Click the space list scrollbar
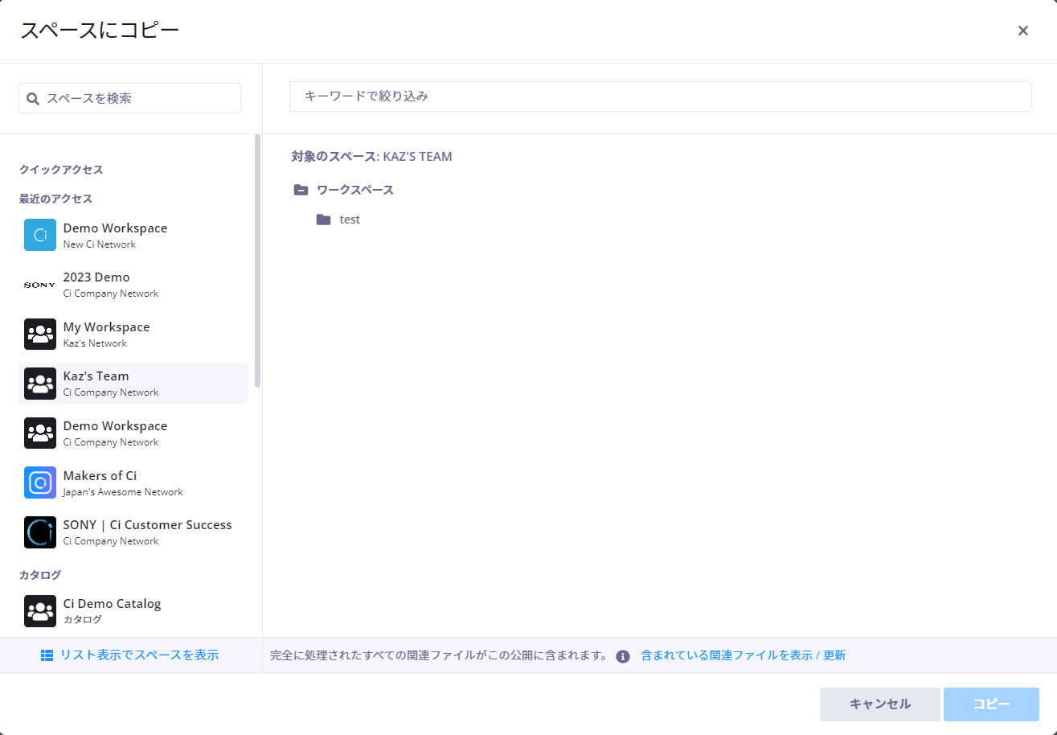This screenshot has height=735, width=1057. [257, 261]
